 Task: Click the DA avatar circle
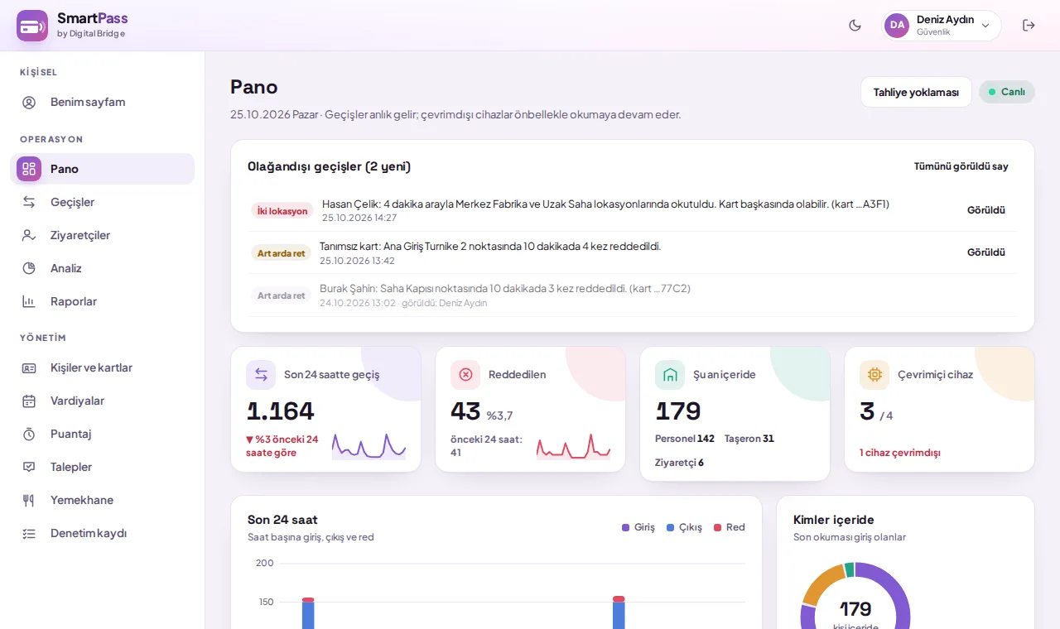click(x=897, y=26)
